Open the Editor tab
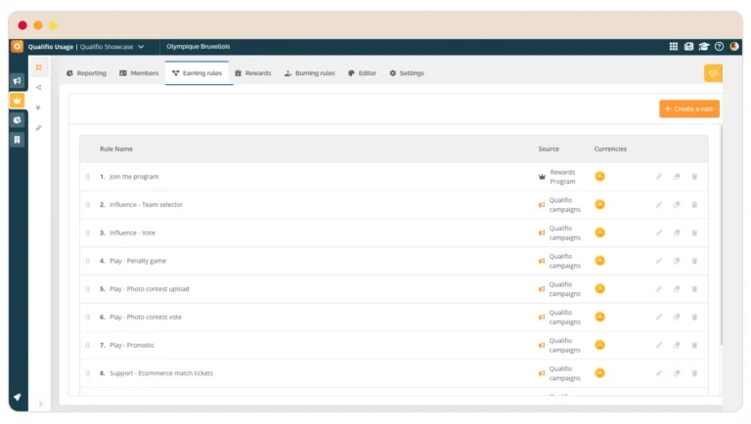The height and width of the screenshot is (424, 751). click(x=362, y=73)
